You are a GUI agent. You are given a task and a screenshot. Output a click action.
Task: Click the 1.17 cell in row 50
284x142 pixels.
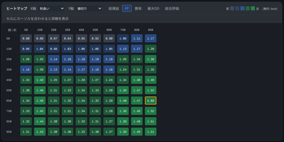click(151, 39)
